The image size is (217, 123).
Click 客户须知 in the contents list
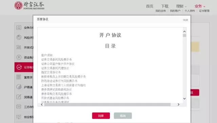(47, 55)
